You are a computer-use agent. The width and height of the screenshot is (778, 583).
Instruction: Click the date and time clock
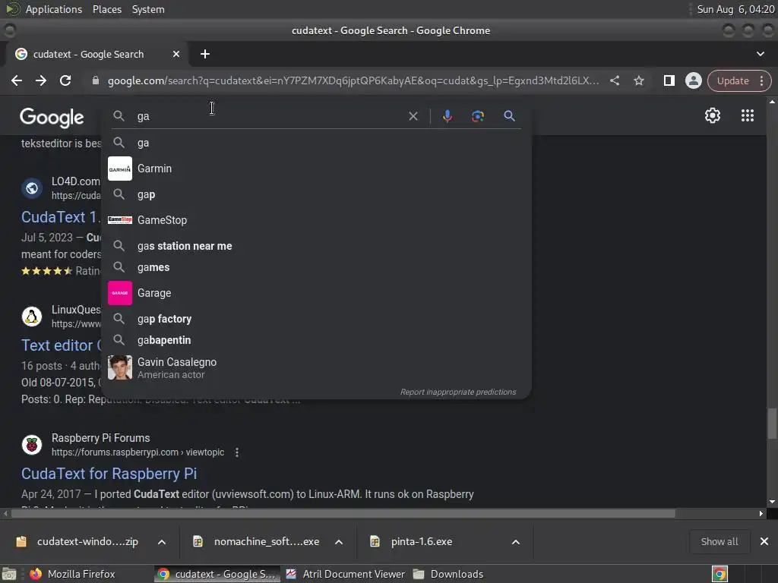[735, 9]
